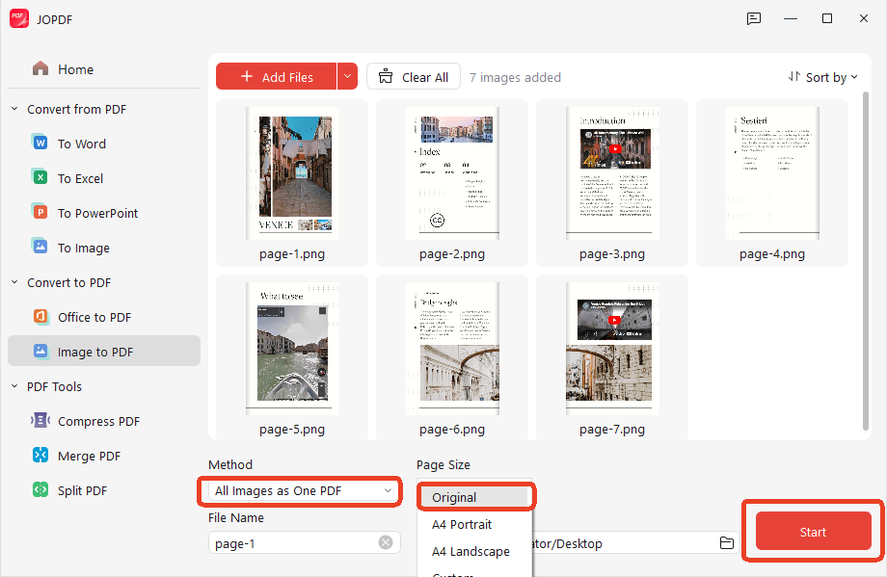
Task: Click the JOPDF app logo icon
Action: pos(19,18)
